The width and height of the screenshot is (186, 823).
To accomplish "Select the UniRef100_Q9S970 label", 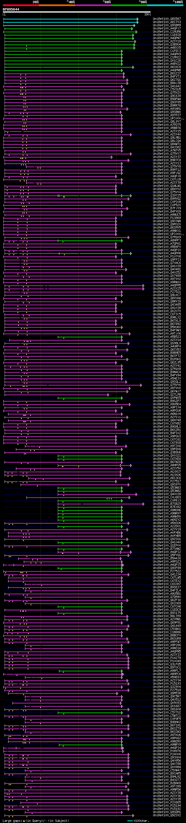I will (x=167, y=484).
